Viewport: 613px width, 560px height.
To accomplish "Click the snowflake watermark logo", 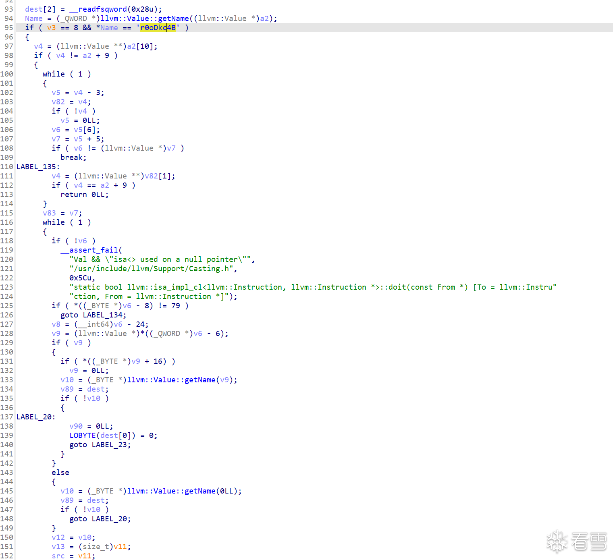I will [557, 541].
